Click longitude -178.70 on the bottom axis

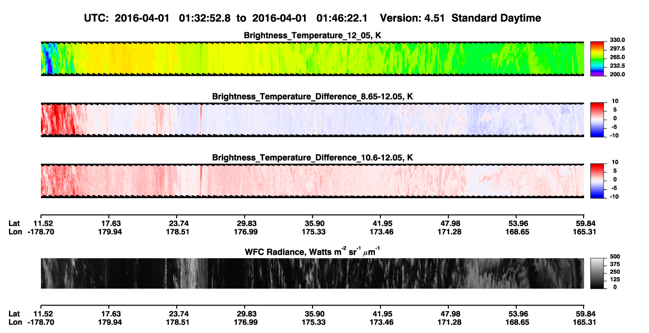click(40, 322)
